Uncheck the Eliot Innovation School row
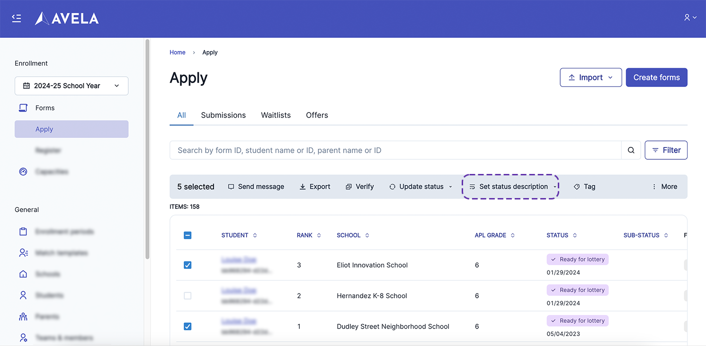The image size is (706, 346). (188, 265)
